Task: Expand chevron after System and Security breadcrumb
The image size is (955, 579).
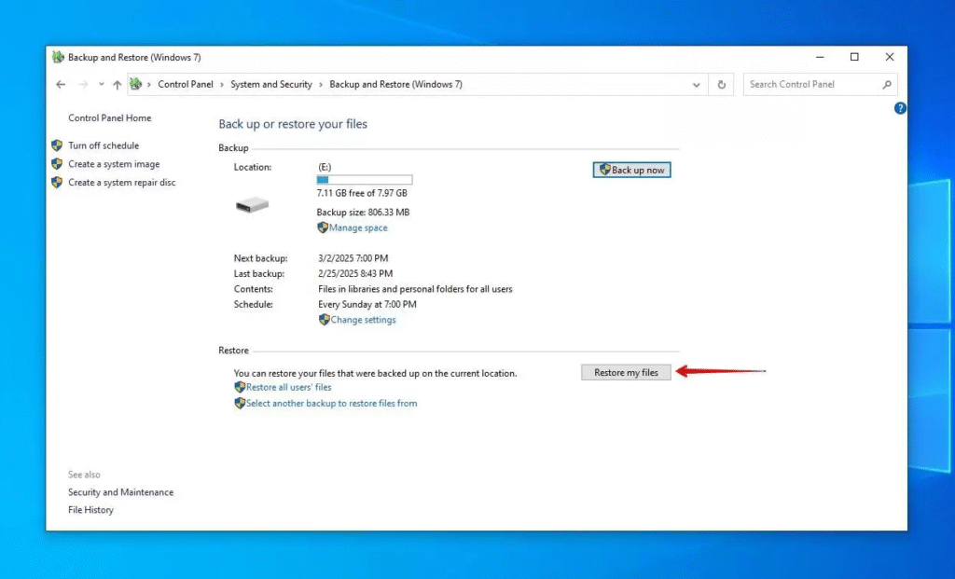Action: click(x=321, y=85)
